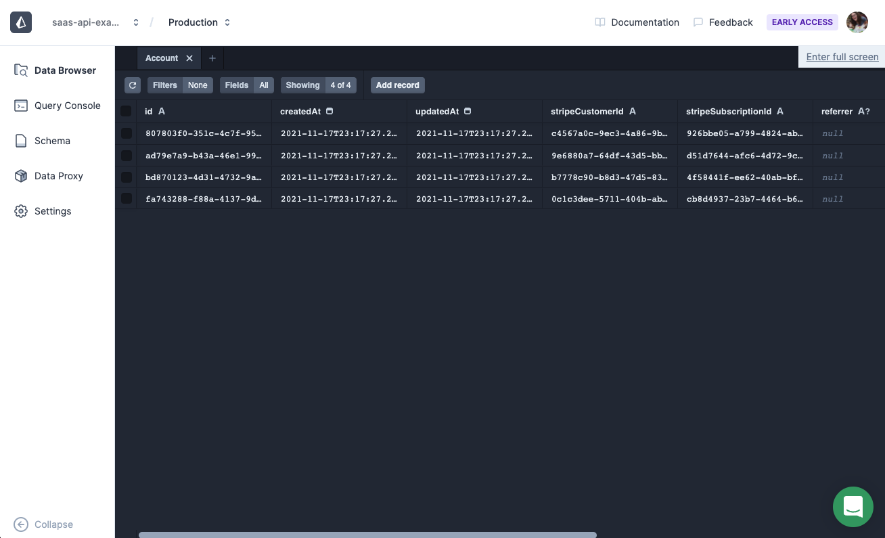This screenshot has height=538, width=885.
Task: Open the chat support bubble
Action: [853, 507]
